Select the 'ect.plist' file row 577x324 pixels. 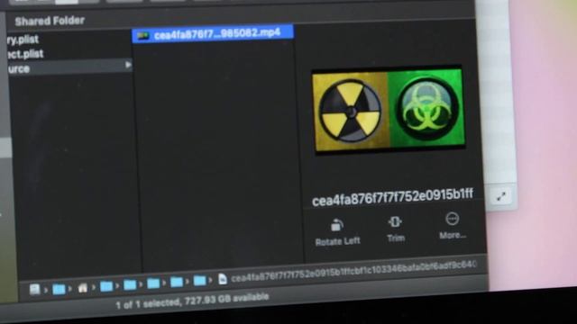[x=25, y=54]
